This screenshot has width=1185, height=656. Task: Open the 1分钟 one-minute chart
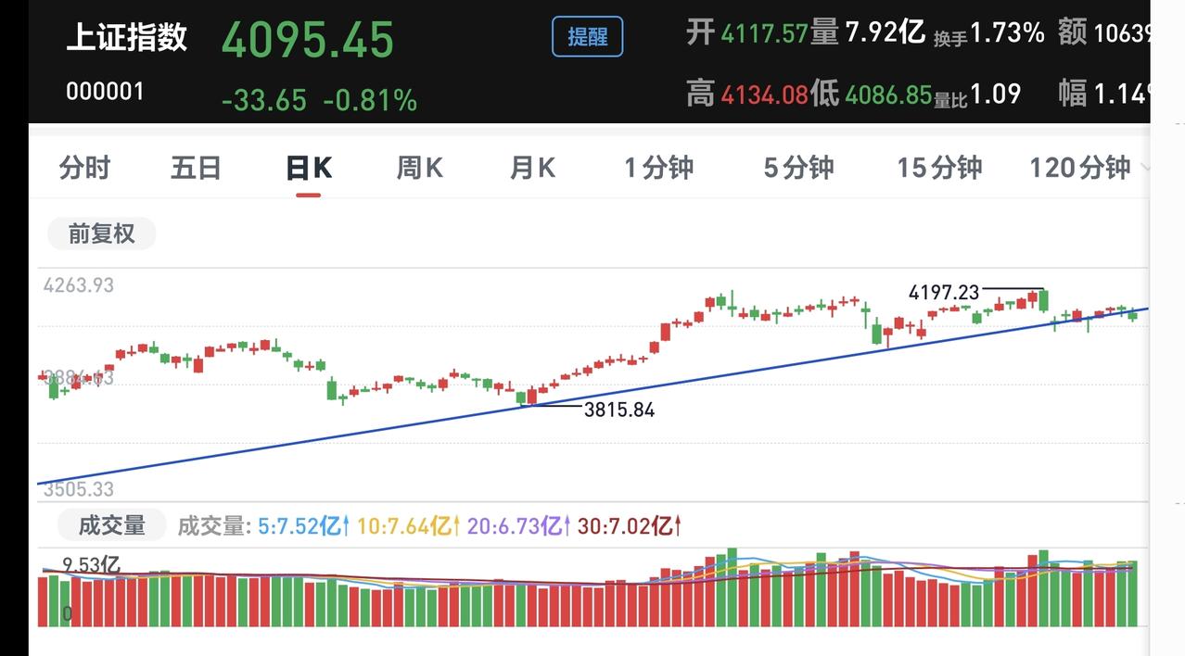tap(658, 168)
